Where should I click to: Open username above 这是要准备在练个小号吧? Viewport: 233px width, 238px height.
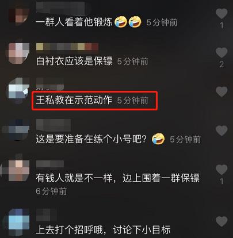[x=54, y=124]
